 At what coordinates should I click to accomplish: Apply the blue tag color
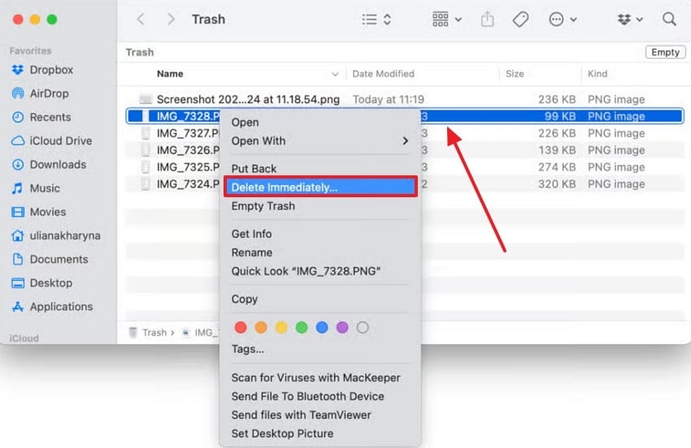tap(322, 327)
